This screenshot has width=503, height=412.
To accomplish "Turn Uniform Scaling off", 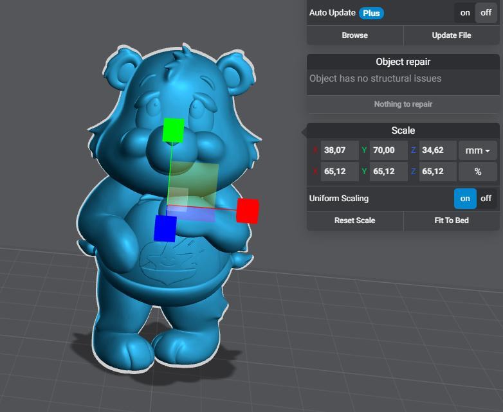I will point(486,199).
